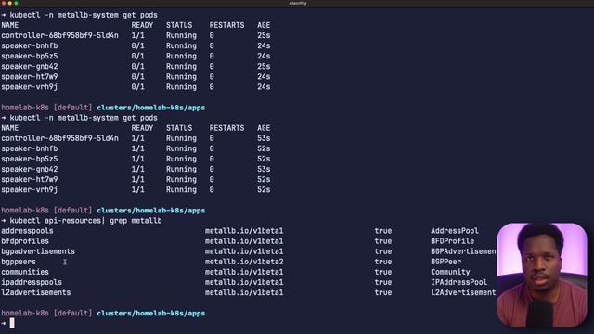Screen dimensions: 594x334
Task: Click the 'Community' kind
Action: pyautogui.click(x=450, y=272)
